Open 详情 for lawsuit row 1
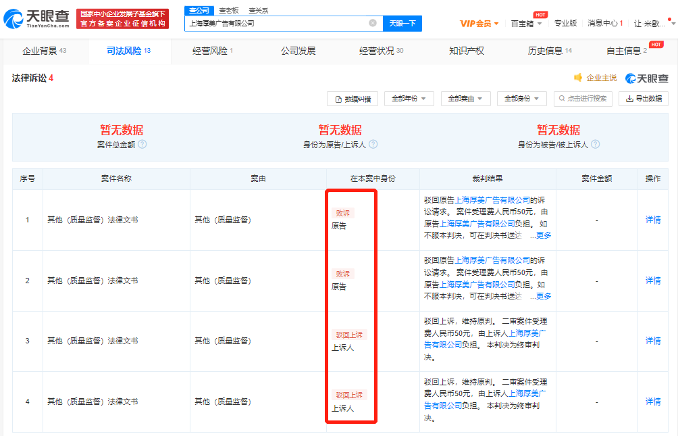The image size is (678, 436). 653,220
